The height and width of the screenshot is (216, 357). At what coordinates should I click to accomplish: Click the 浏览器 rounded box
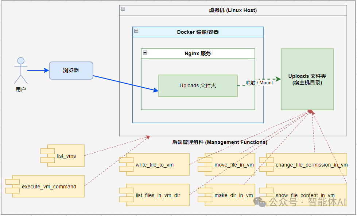[x=71, y=70]
